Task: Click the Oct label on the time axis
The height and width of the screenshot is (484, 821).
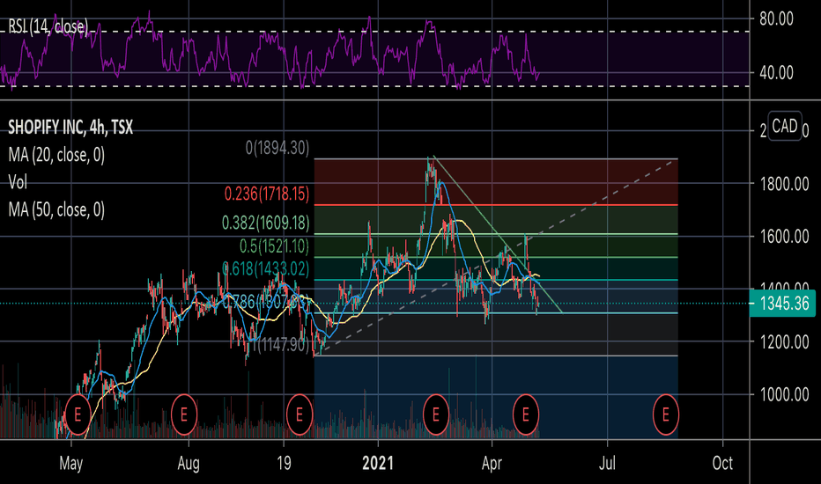Action: pos(722,464)
